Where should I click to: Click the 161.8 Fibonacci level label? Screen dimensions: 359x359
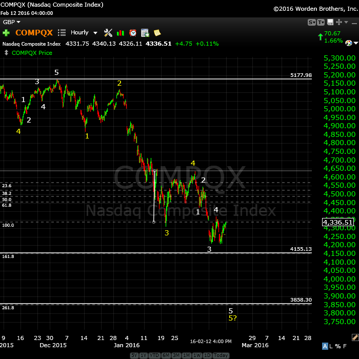[8, 256]
